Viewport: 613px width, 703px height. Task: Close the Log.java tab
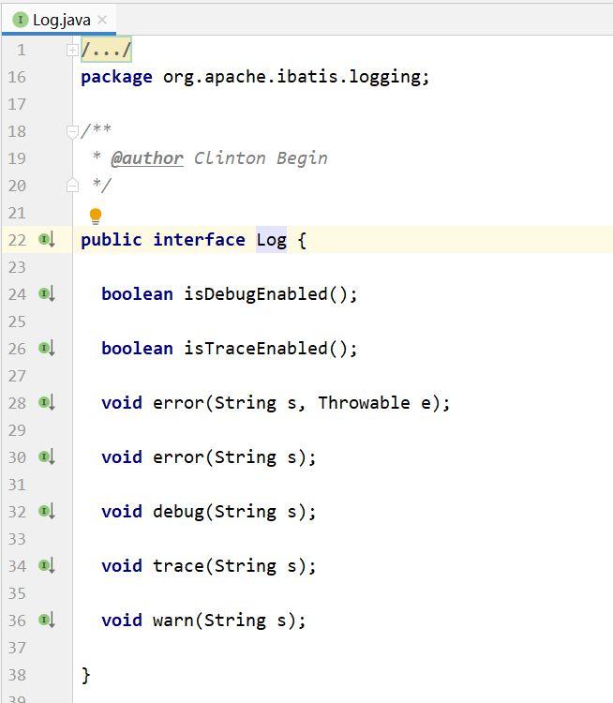102,20
